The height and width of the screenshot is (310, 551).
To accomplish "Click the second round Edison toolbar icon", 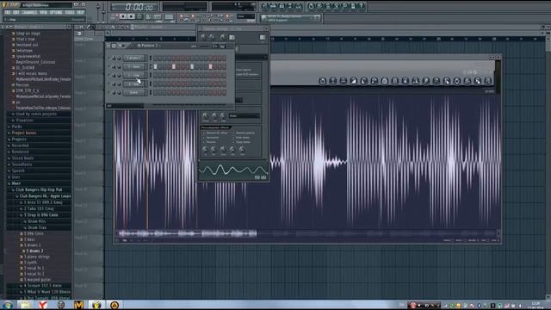I will point(333,81).
